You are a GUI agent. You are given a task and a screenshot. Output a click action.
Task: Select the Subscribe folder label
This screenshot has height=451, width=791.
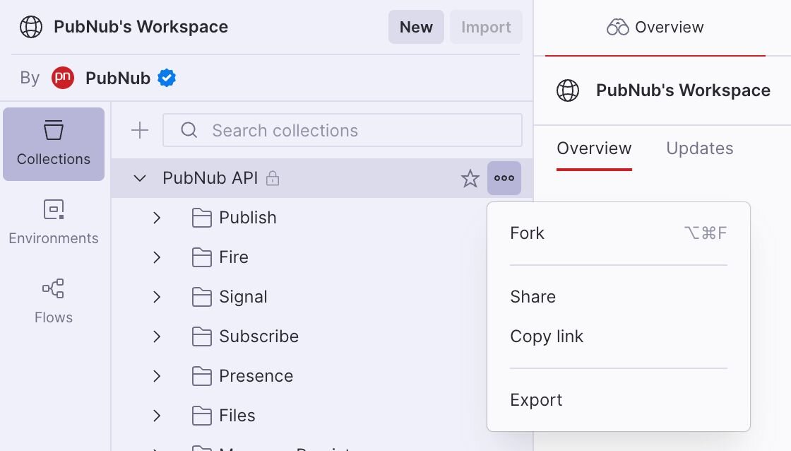(258, 336)
